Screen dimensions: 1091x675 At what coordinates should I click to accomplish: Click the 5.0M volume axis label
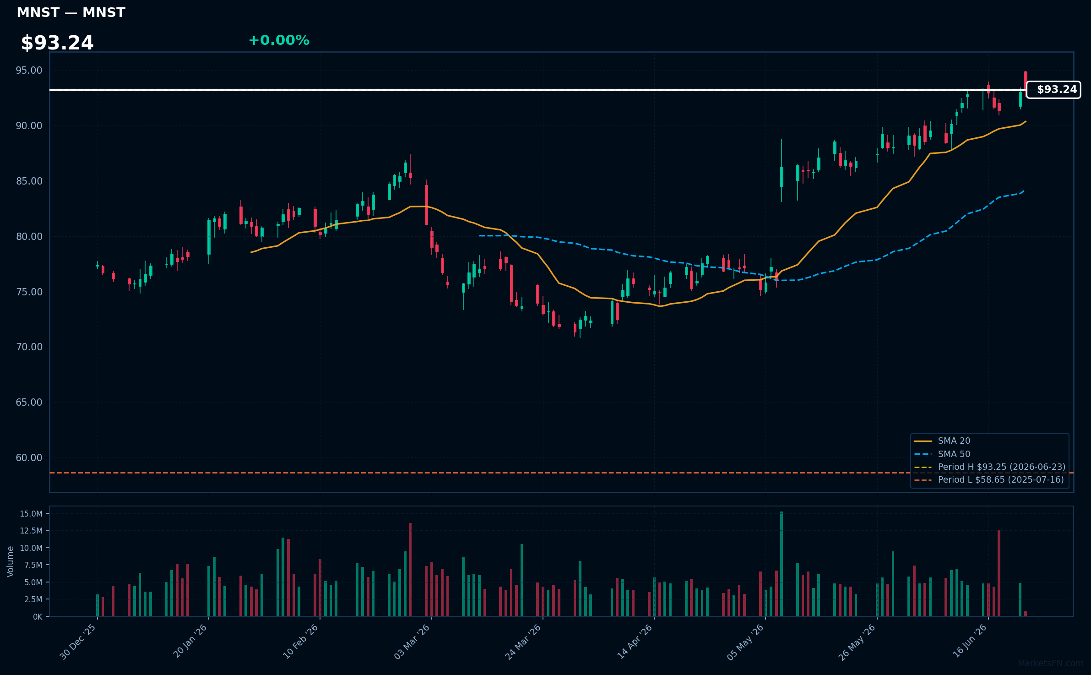click(33, 582)
